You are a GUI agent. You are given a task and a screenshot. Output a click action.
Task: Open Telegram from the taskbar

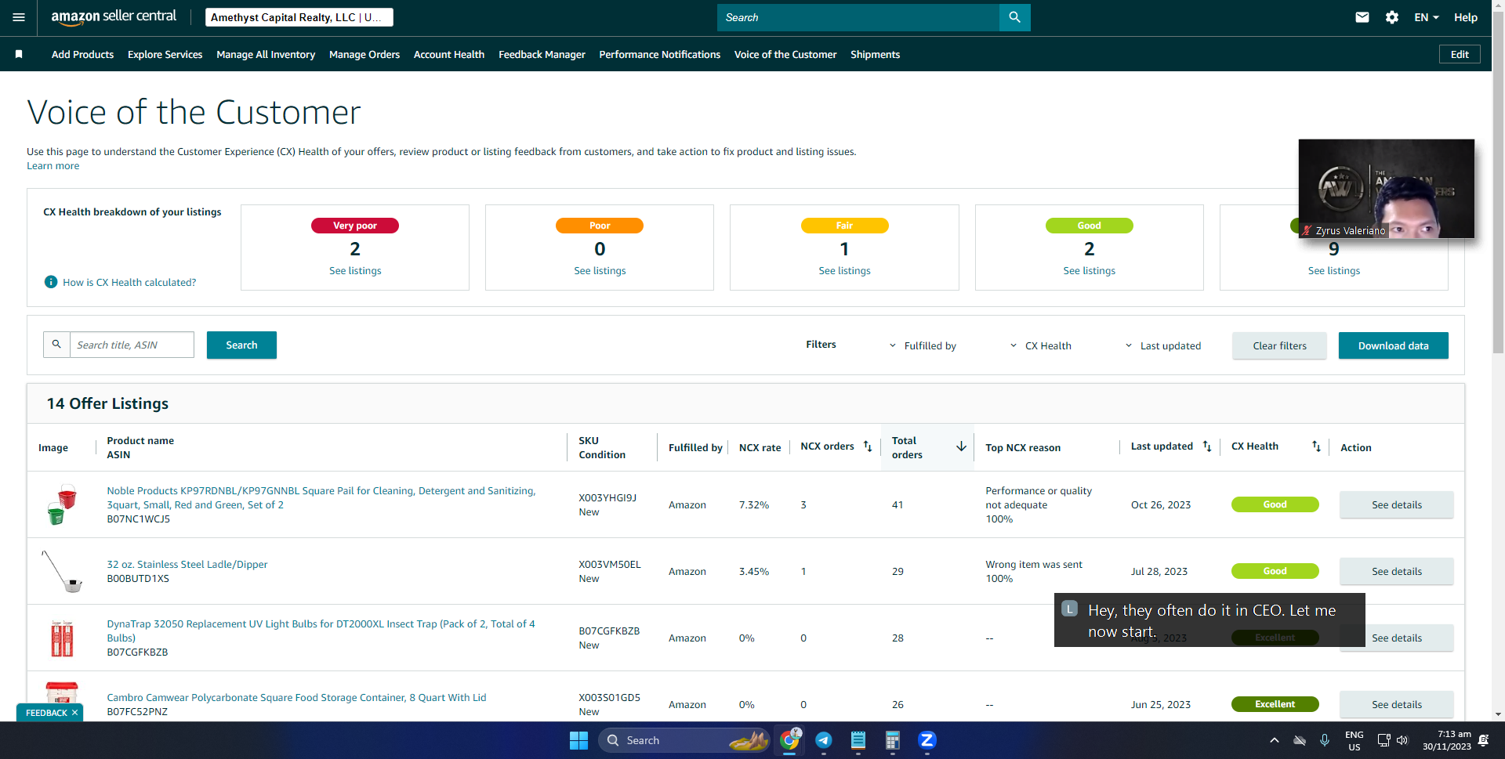pos(824,740)
